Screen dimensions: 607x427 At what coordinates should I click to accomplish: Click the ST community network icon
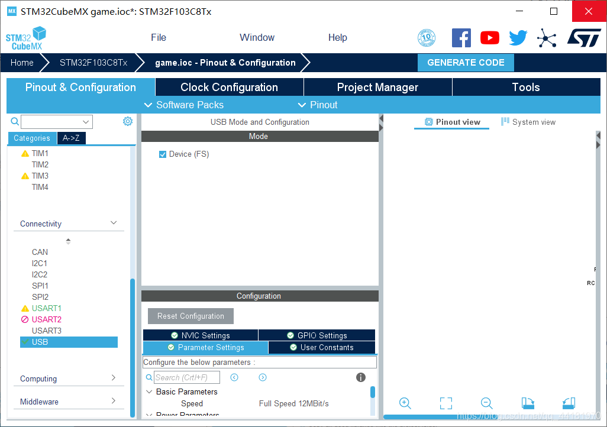click(547, 38)
